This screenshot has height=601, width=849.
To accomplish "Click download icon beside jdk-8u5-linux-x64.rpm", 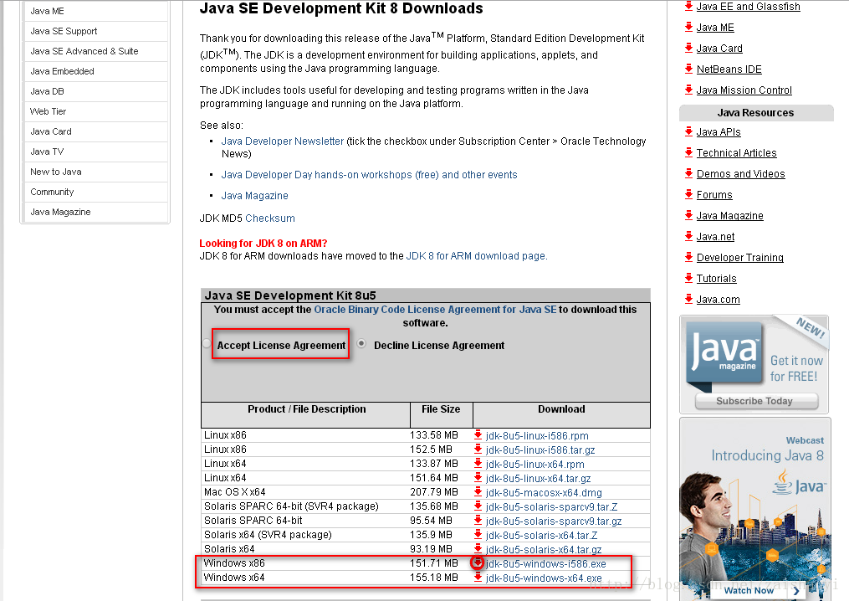I will coord(478,464).
